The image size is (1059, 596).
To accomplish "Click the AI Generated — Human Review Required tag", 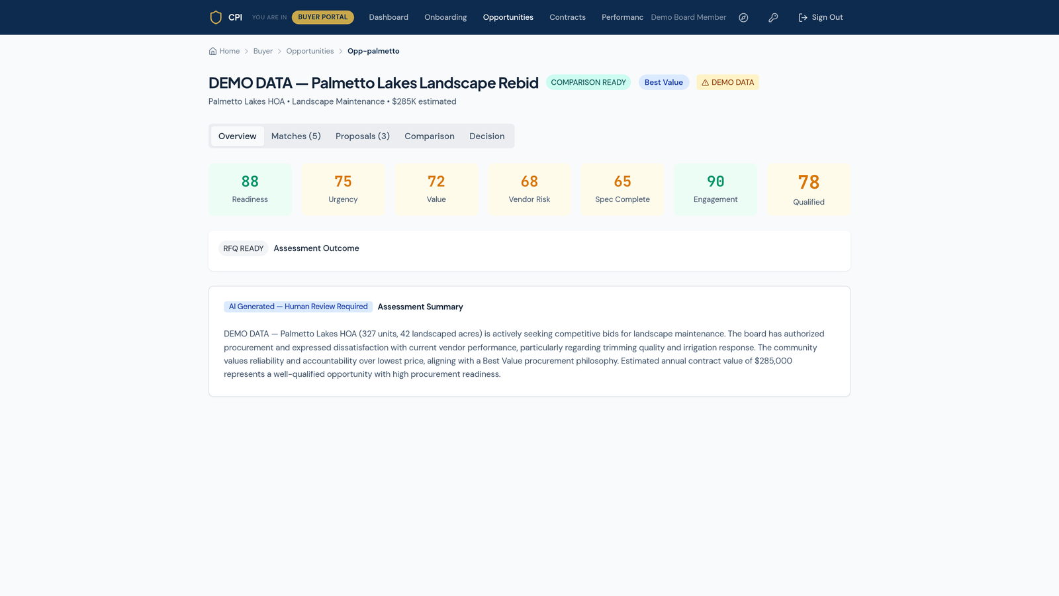I will pos(298,307).
